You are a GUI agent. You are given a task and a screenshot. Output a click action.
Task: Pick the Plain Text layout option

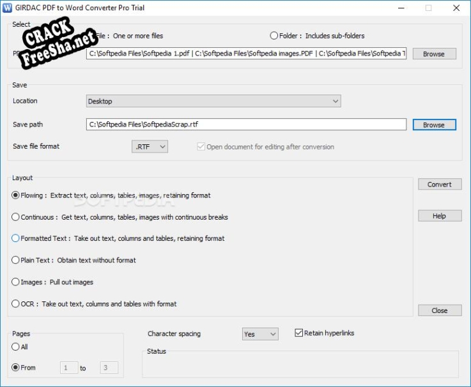pyautogui.click(x=16, y=260)
